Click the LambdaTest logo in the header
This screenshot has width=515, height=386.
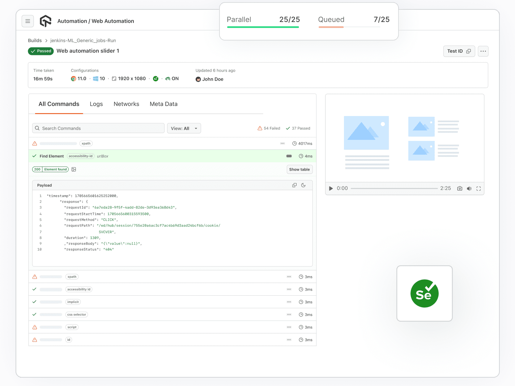coord(45,21)
